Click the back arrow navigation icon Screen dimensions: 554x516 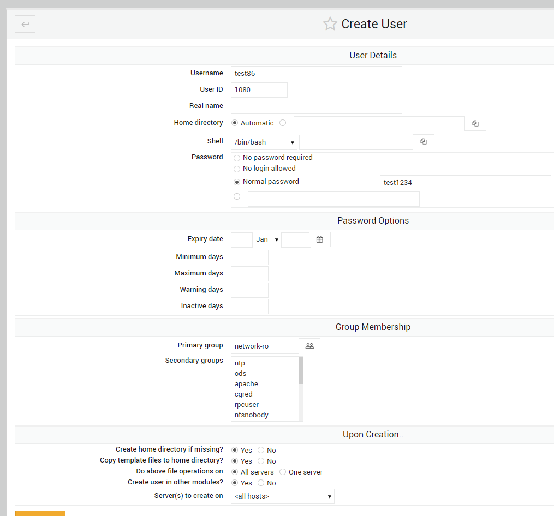25,23
